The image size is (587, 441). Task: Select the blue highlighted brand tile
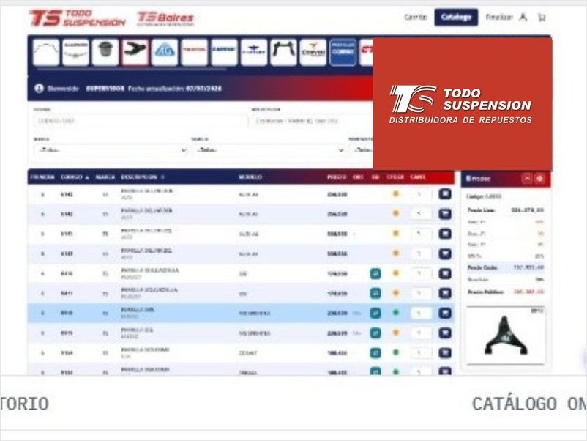(343, 52)
